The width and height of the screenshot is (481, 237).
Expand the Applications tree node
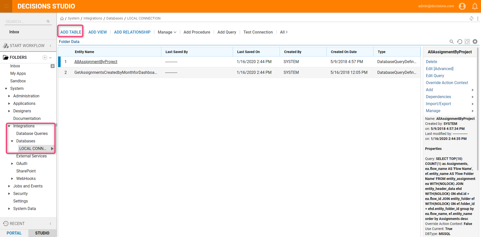[x=9, y=104]
